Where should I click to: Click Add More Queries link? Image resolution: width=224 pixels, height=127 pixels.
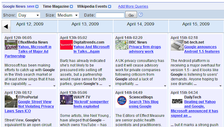tap(133, 7)
